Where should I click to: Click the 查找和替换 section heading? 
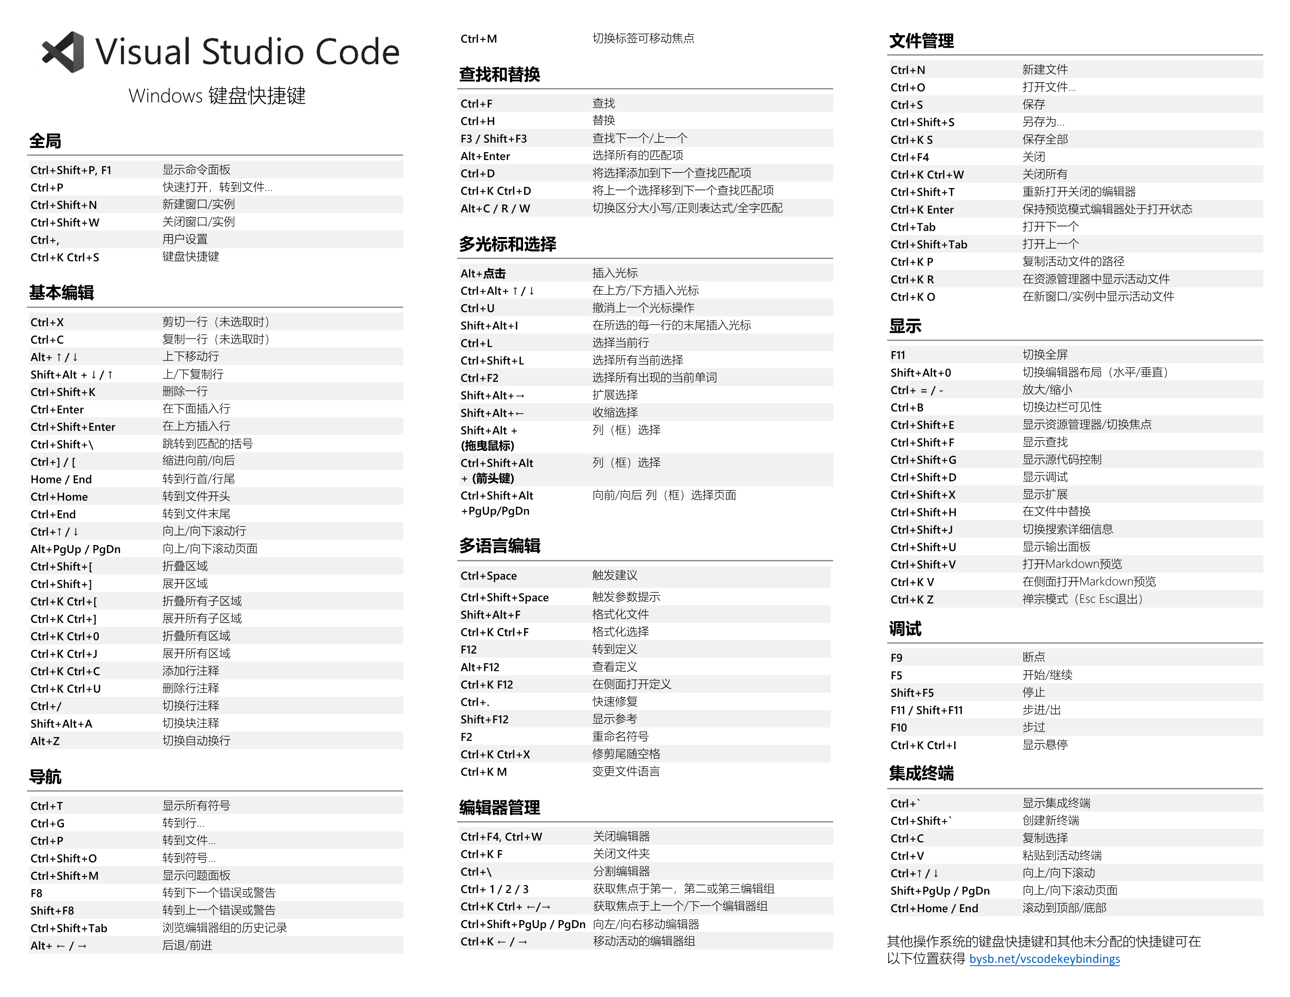coord(499,75)
